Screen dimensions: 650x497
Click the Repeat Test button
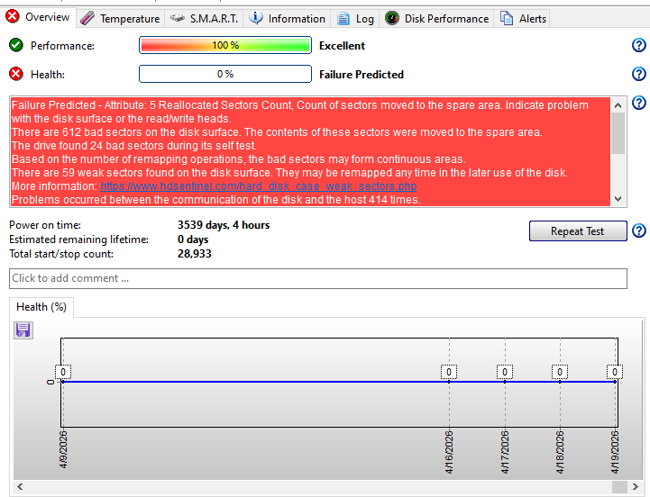pyautogui.click(x=578, y=230)
